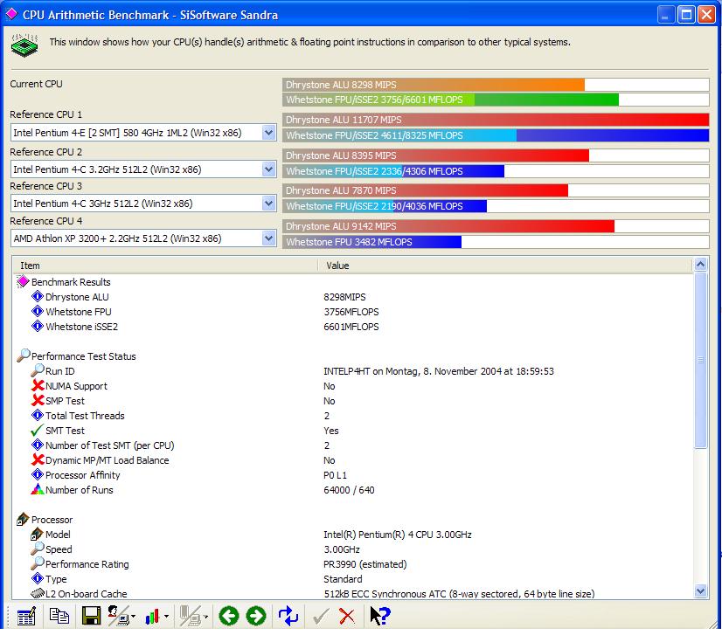Click the results list scrollbar thumb

click(x=700, y=360)
